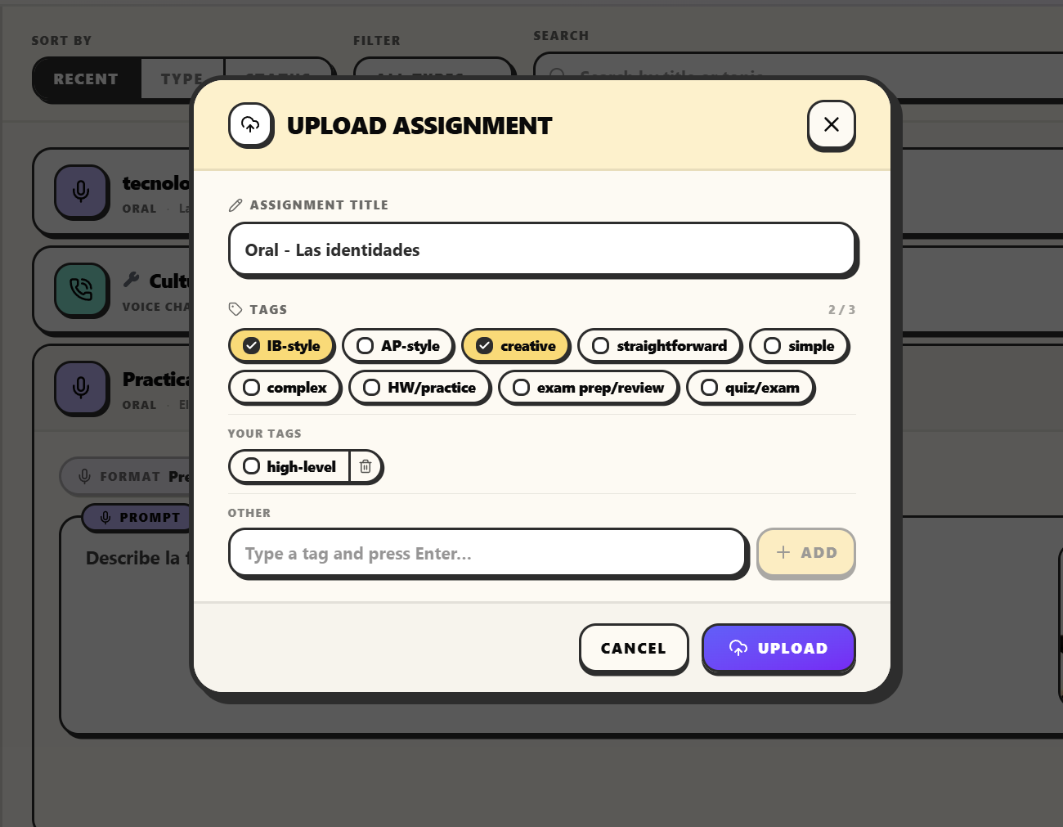This screenshot has height=827, width=1063.
Task: Select the exam prep/review tag
Action: (x=589, y=388)
